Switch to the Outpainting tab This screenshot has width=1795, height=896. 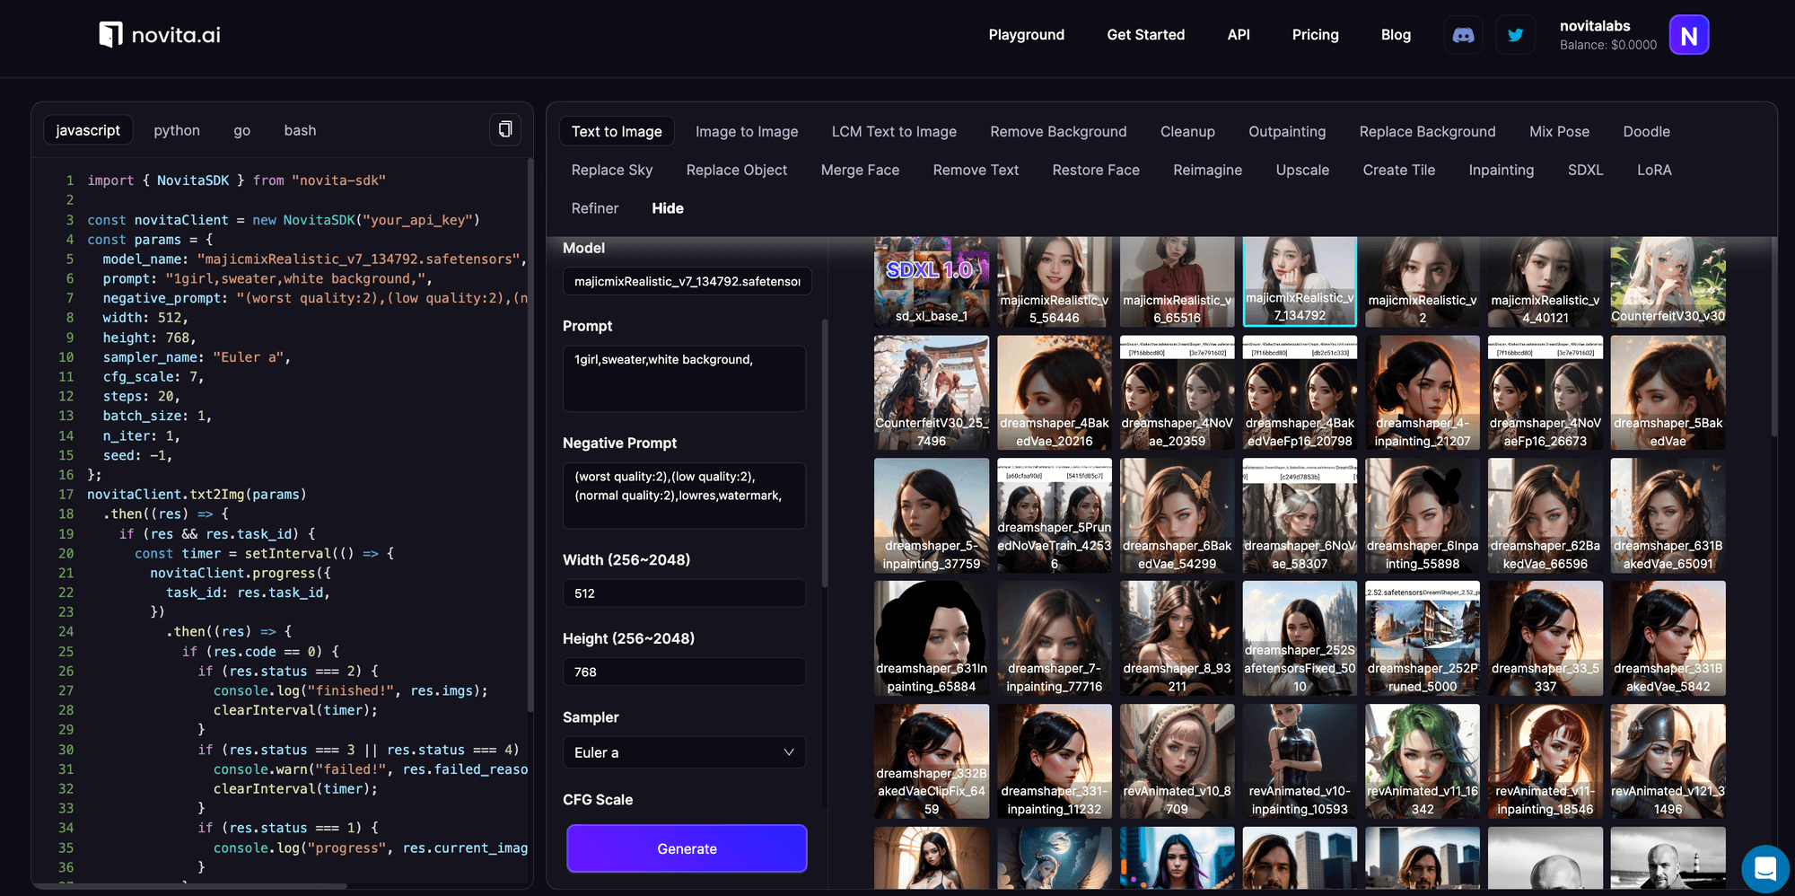pos(1287,132)
